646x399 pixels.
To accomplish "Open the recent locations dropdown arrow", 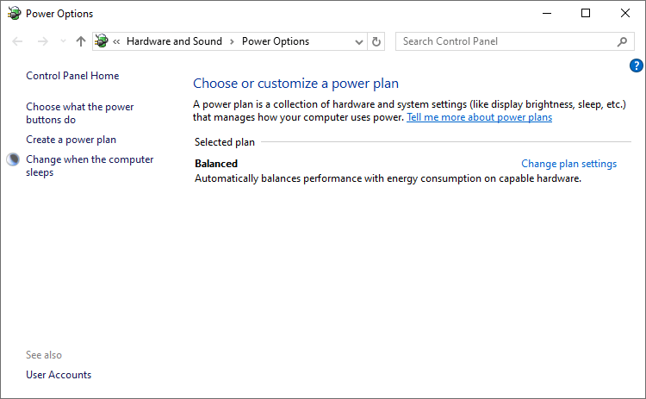I will tap(63, 41).
